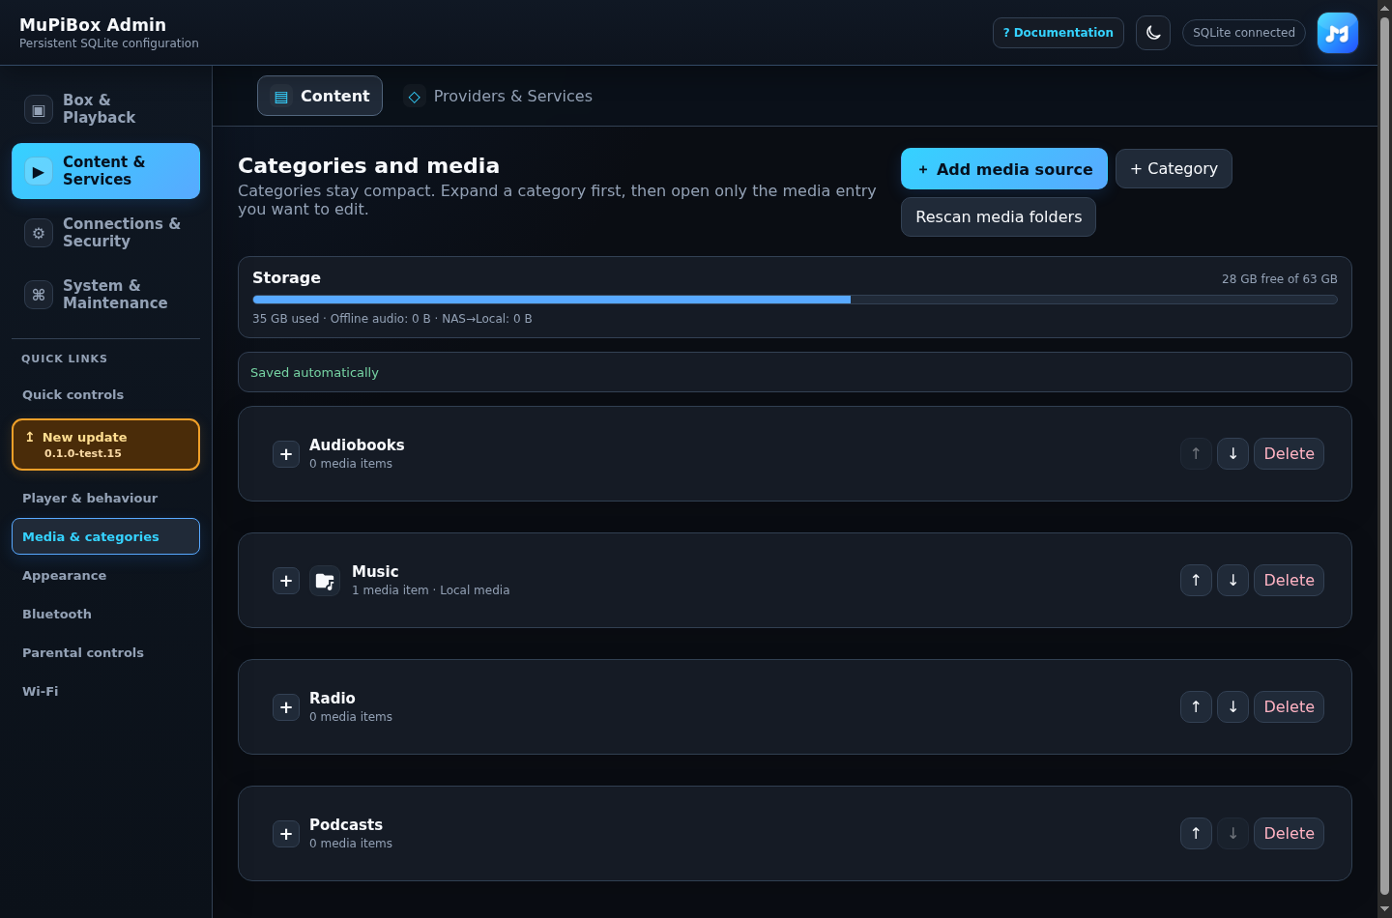This screenshot has height=918, width=1392.
Task: Click Add media source button
Action: pos(1004,169)
